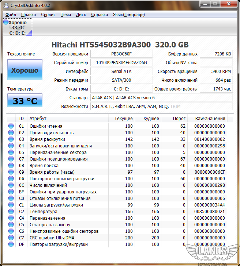
Task: Click the CRC-ошибки UltraDMA attribute name
Action: pyautogui.click(x=52, y=238)
